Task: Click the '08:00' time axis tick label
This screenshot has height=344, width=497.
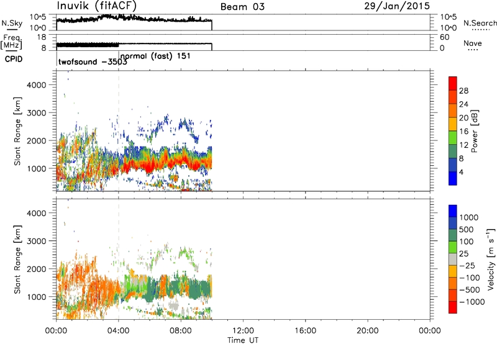Action: [x=181, y=330]
